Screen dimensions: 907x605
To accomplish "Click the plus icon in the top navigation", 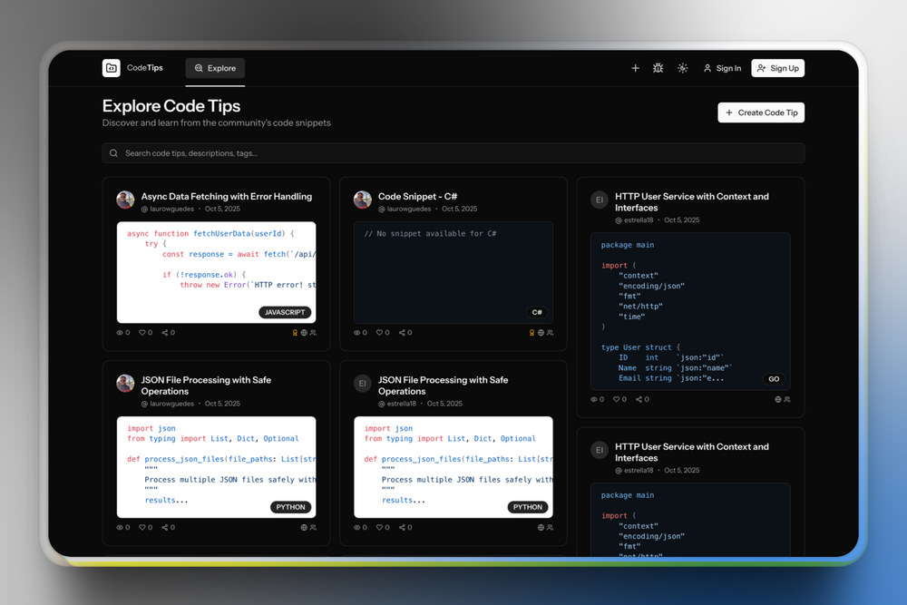I will point(635,68).
